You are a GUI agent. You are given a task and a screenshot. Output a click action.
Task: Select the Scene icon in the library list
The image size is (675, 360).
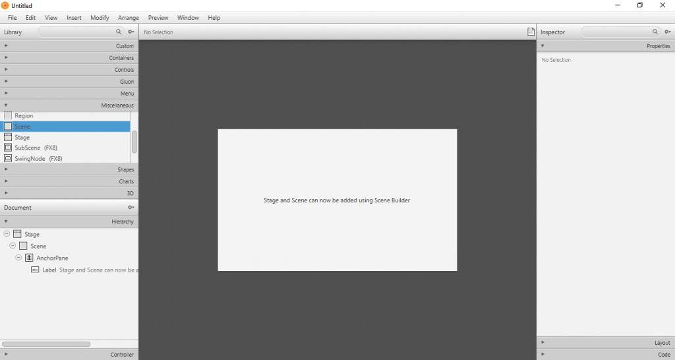pos(8,126)
